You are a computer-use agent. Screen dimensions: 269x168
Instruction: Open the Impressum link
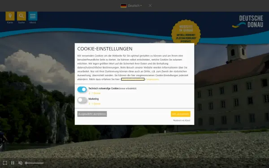(153, 79)
